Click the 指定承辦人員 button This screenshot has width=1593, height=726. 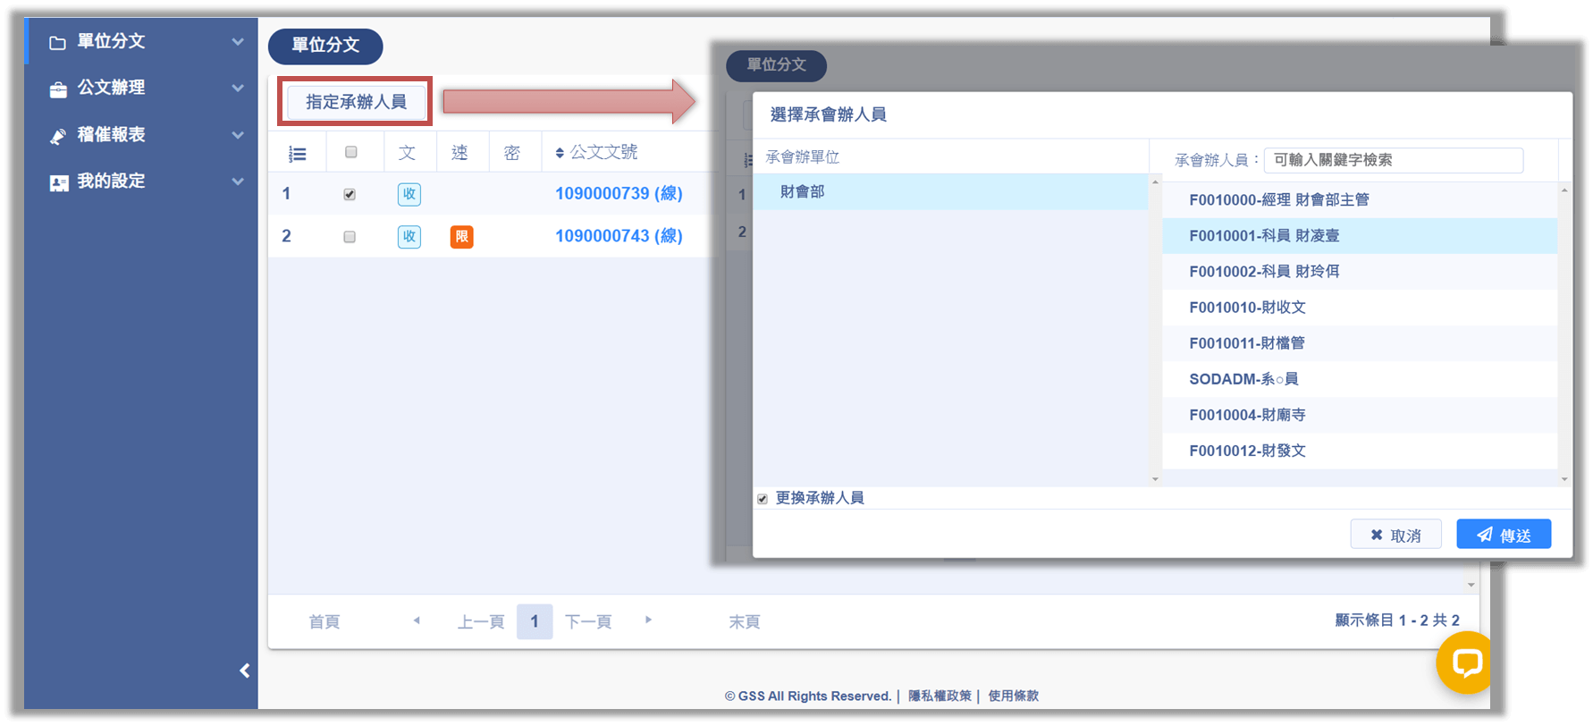[356, 102]
